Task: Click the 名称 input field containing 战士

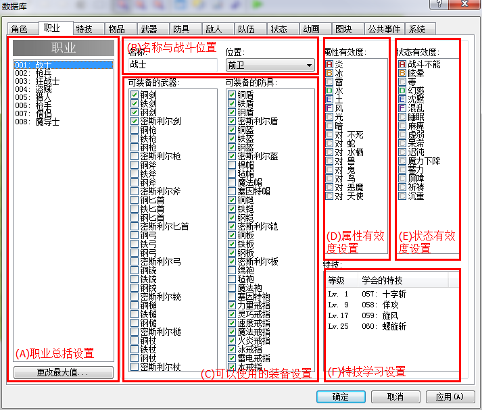Action: click(173, 65)
